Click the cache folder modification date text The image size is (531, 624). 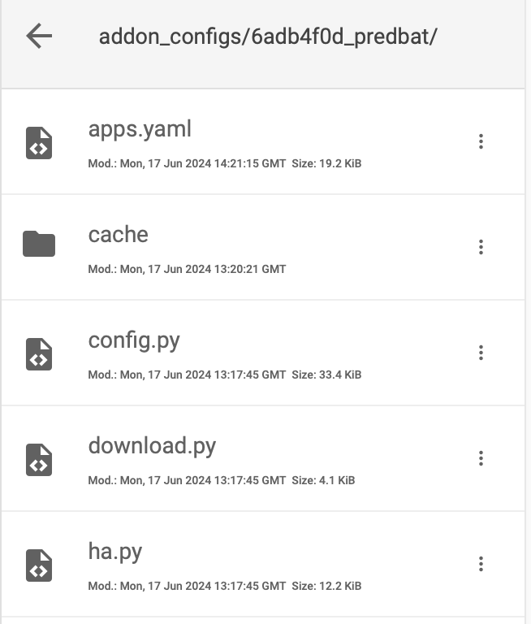[187, 270]
